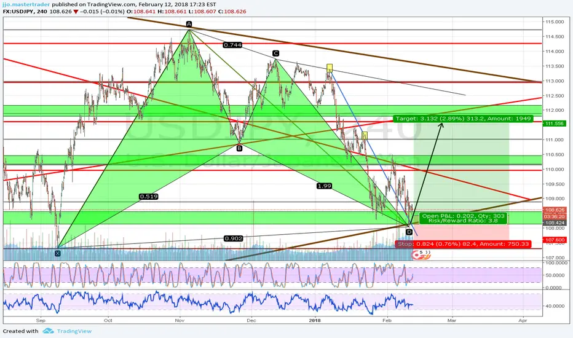Select the upper yellow square marker near 113.500
The width and height of the screenshot is (573, 338).
tap(330, 68)
